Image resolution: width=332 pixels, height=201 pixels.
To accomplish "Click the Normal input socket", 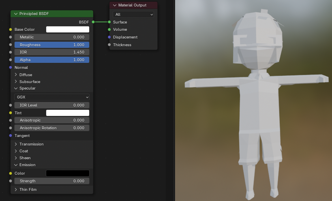I will (11, 68).
